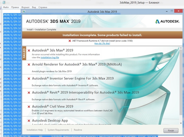Click the product list scrollbar down arrow
Viewport: 184px width, 137px height.
(181, 123)
